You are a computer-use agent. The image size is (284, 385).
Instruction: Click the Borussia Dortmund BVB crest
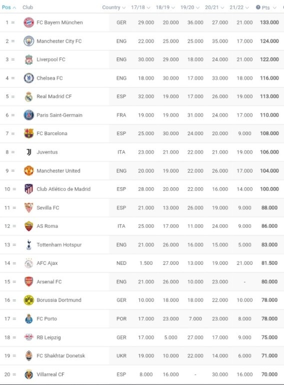pyautogui.click(x=28, y=300)
